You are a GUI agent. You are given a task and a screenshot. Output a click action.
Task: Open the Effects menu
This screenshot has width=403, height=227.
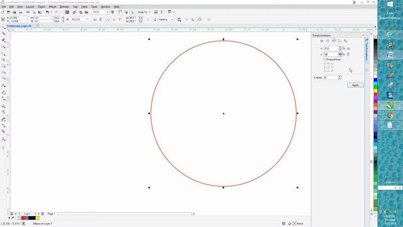point(52,7)
